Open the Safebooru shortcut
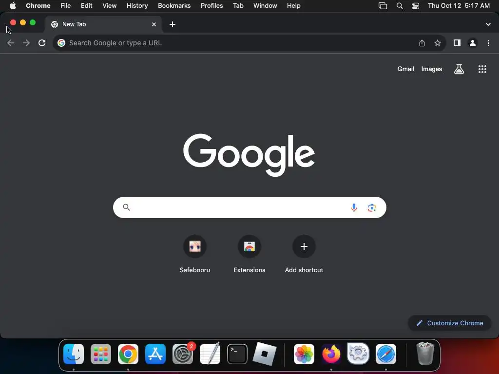The width and height of the screenshot is (499, 374). coord(195,246)
